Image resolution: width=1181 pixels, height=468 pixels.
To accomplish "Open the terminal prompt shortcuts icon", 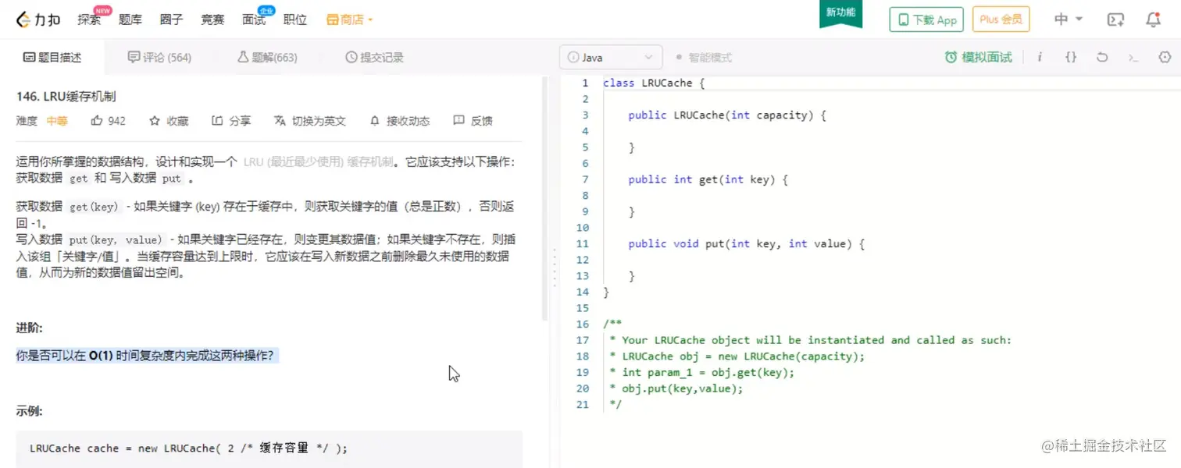I will point(1133,57).
